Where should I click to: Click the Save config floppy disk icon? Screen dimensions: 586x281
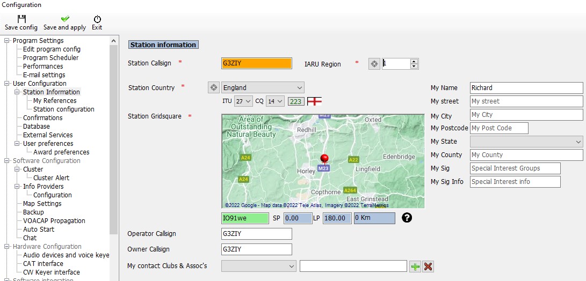[21, 19]
